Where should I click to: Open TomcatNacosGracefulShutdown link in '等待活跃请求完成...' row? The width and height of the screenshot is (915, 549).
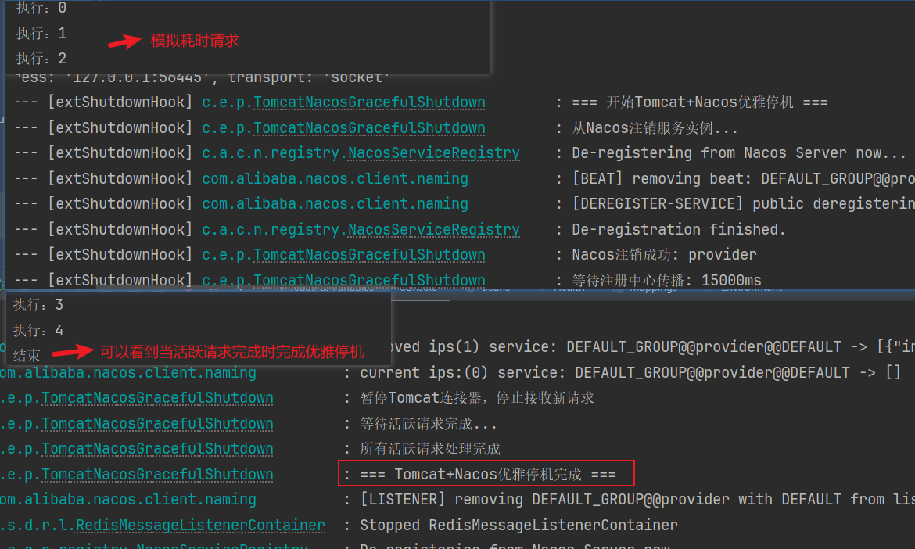click(157, 424)
